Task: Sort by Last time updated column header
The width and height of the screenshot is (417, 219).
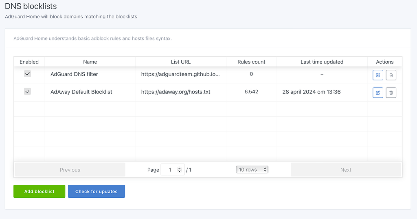Action: 322,62
